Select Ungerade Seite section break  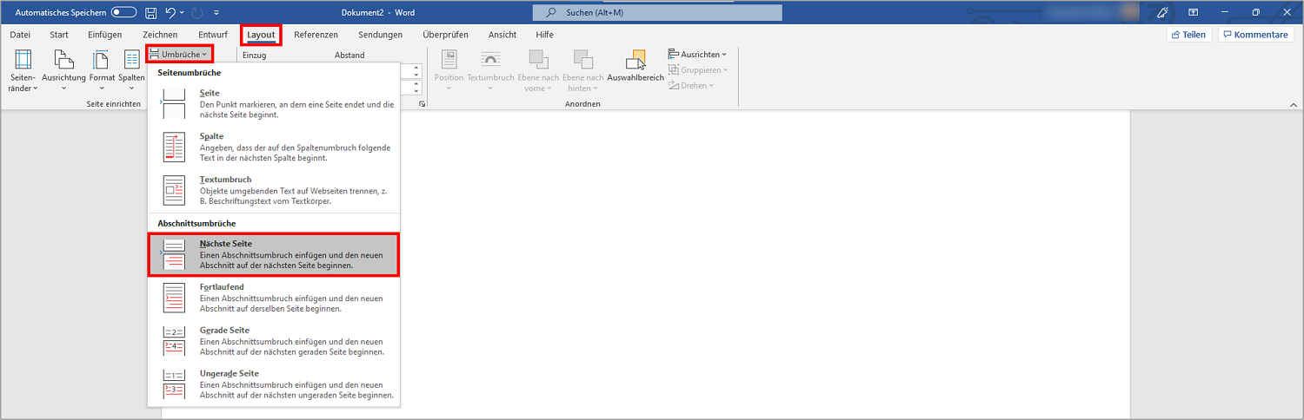(x=273, y=384)
